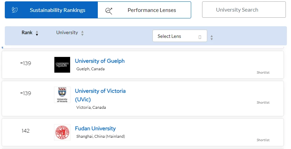
Task: Click the University of Victoria crest logo
Action: [62, 95]
